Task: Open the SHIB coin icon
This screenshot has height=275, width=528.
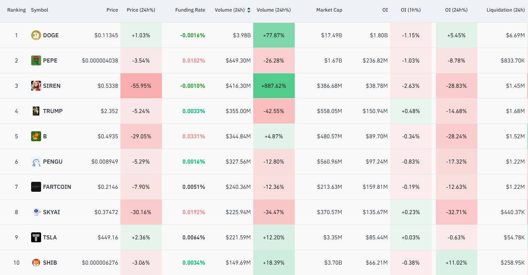Action: 36,263
